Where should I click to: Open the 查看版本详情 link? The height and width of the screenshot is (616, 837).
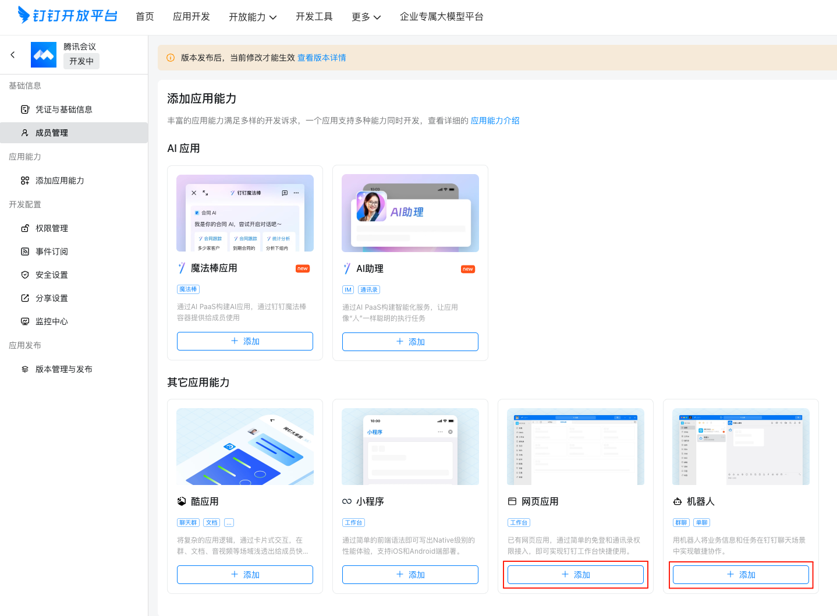[x=322, y=58]
